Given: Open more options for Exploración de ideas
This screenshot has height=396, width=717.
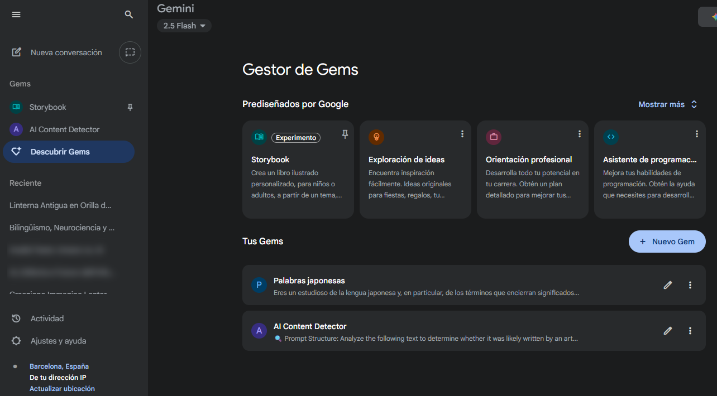Looking at the screenshot, I should 462,134.
